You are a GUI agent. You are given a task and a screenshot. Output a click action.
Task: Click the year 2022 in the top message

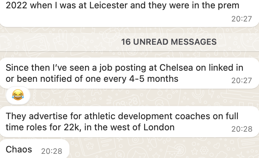coord(17,5)
